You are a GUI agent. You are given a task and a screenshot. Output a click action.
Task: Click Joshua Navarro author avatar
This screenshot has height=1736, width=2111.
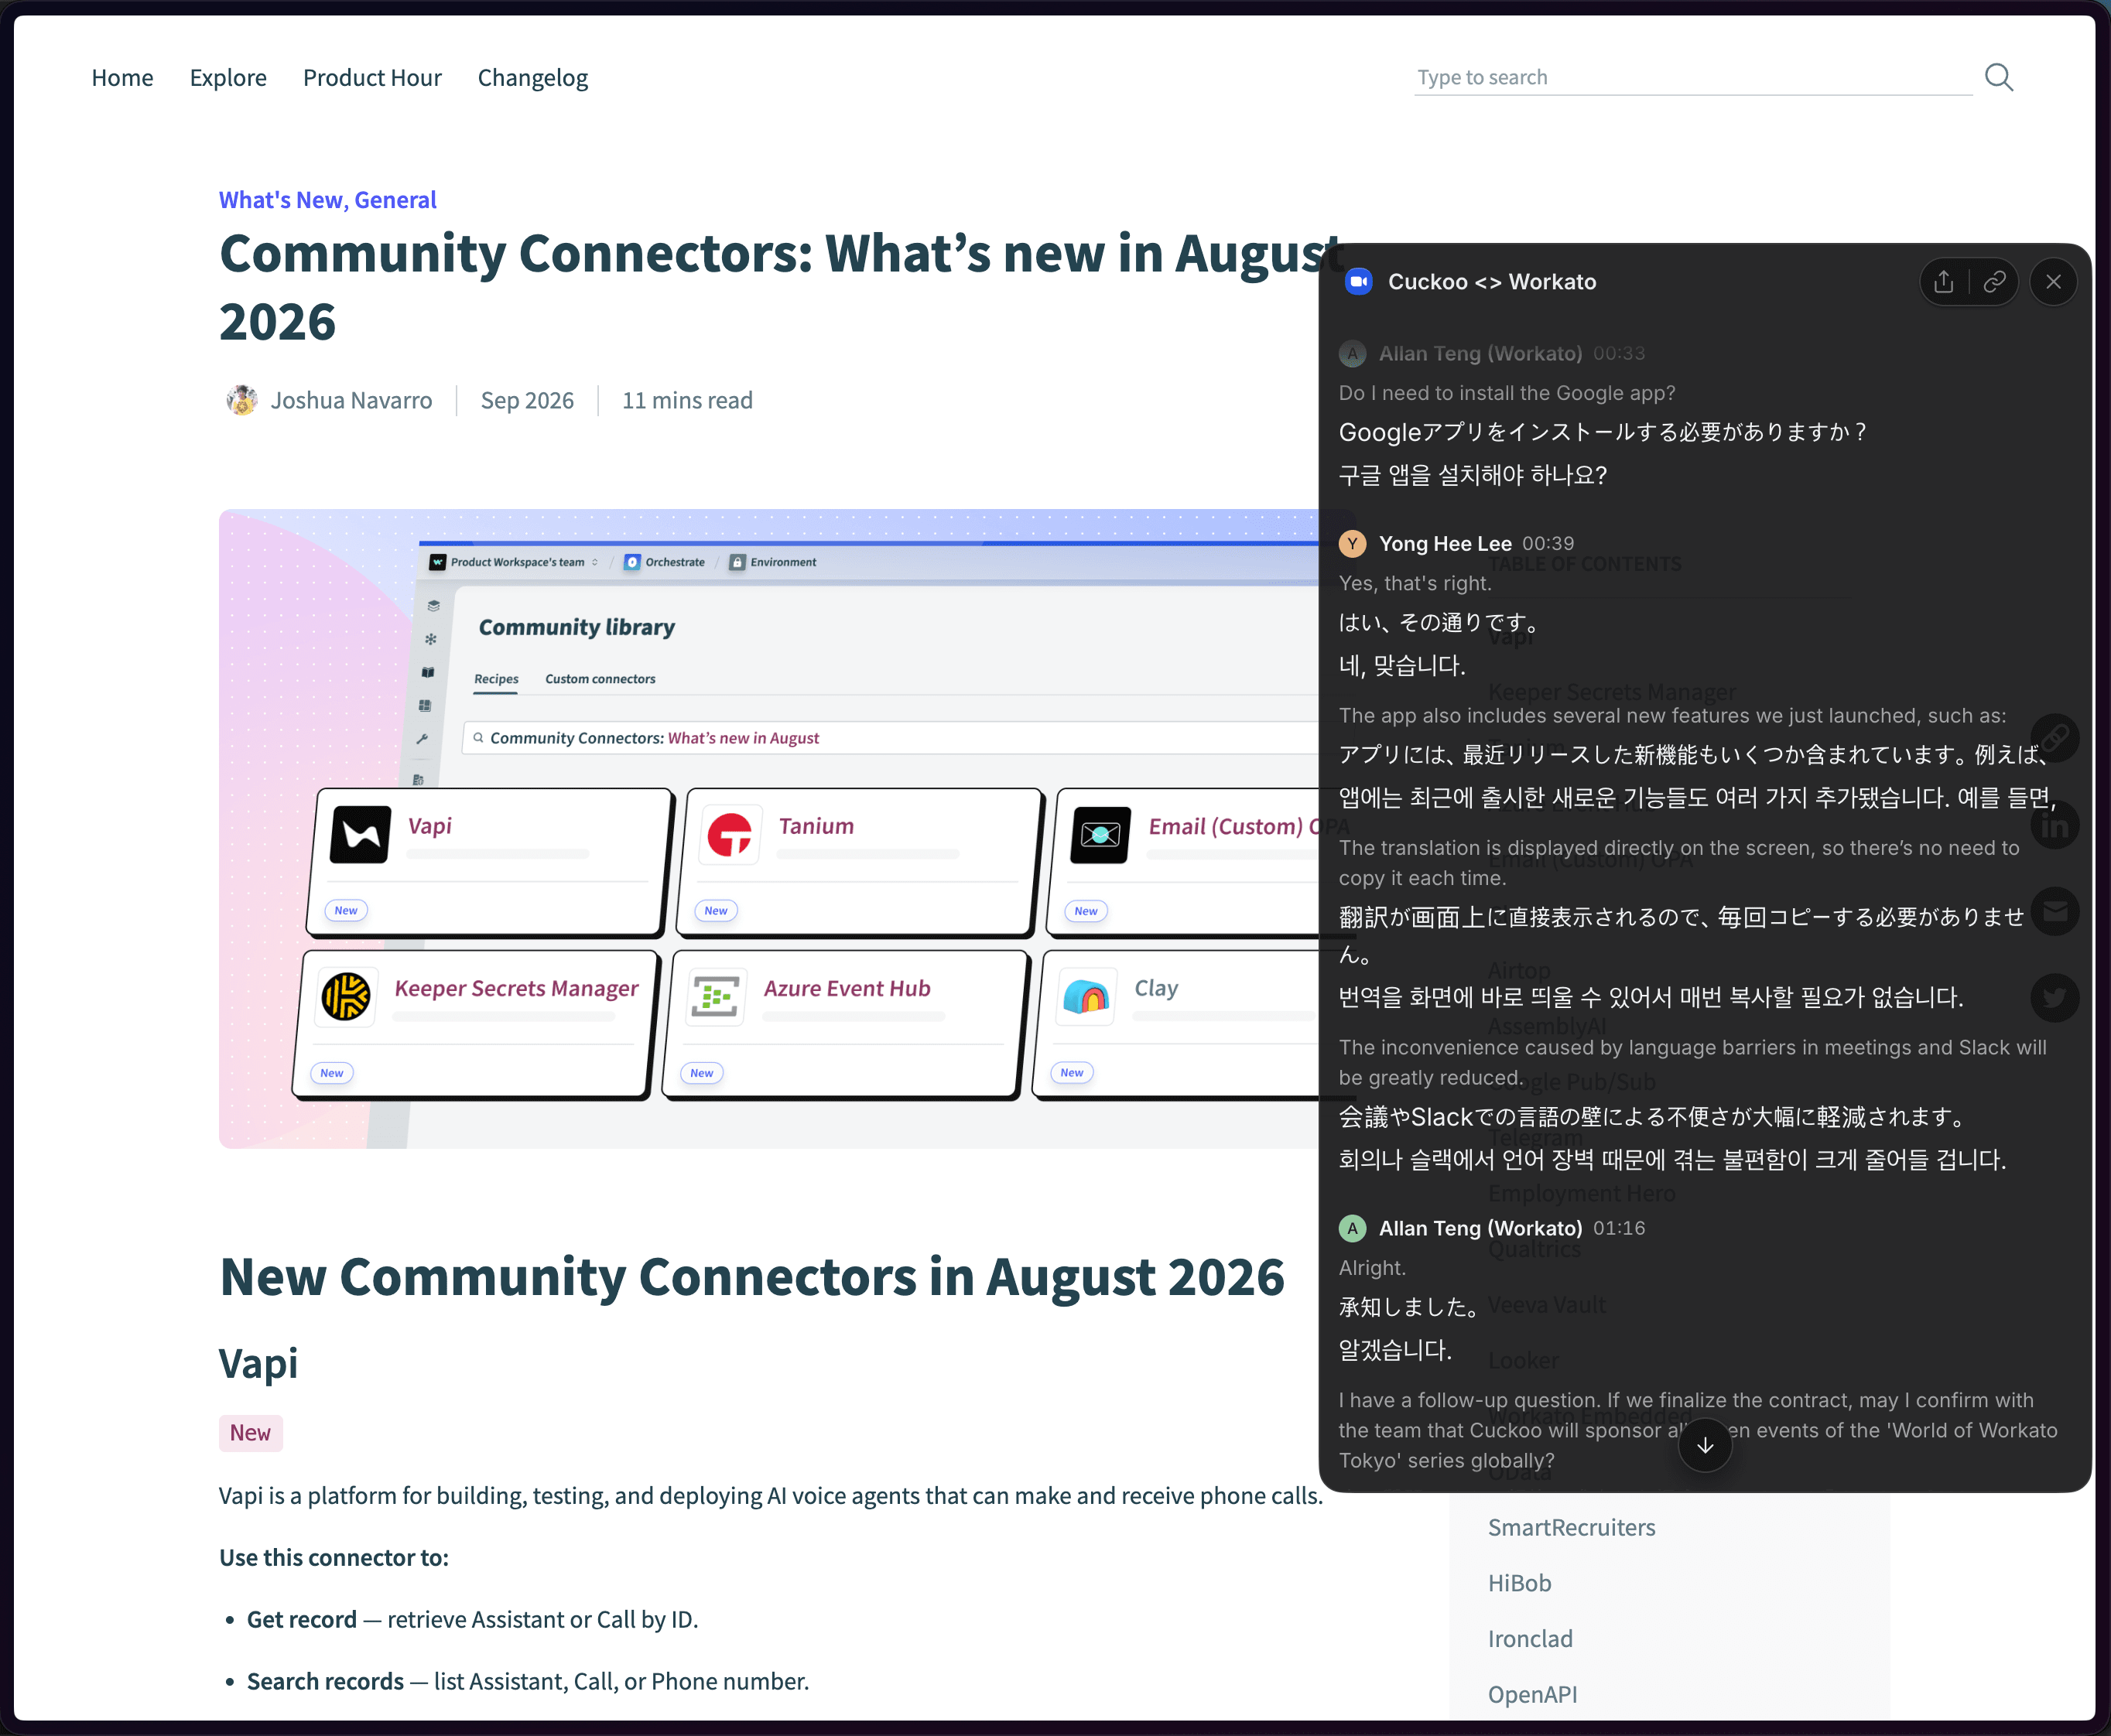click(x=242, y=400)
